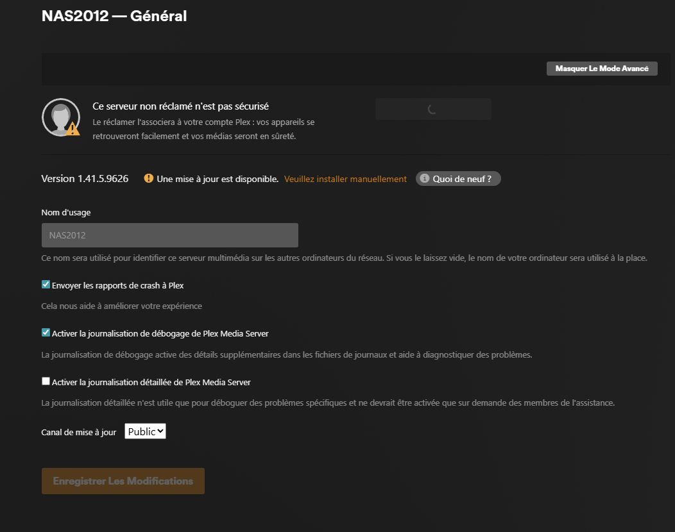Click the info icon inside Quoi de neuf
Image resolution: width=675 pixels, height=532 pixels.
click(x=425, y=178)
